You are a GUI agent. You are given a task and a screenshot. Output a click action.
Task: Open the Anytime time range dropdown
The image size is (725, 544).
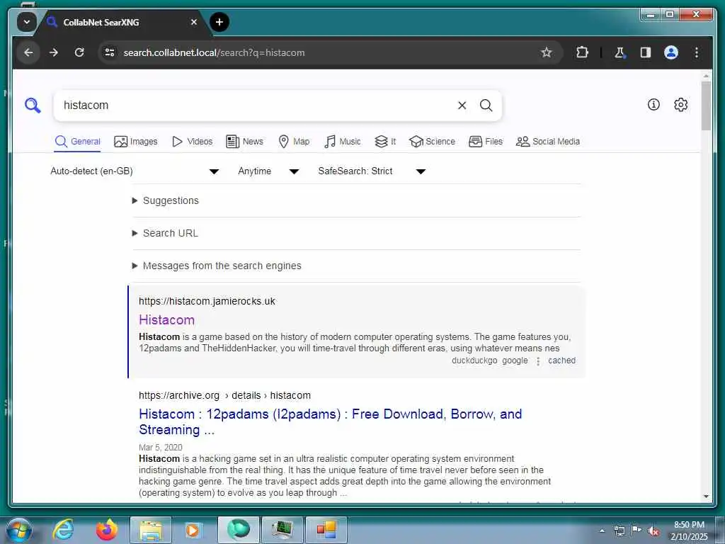click(268, 171)
